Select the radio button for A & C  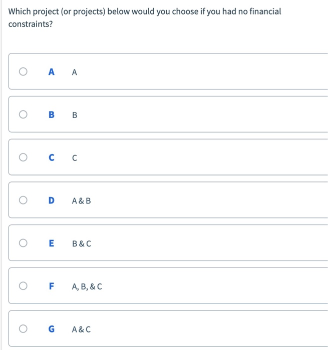click(x=23, y=329)
